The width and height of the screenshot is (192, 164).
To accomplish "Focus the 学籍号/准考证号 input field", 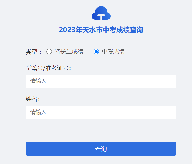I will tap(101, 81).
